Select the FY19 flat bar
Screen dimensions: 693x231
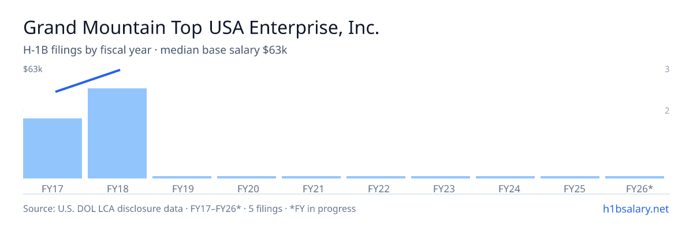tap(182, 177)
